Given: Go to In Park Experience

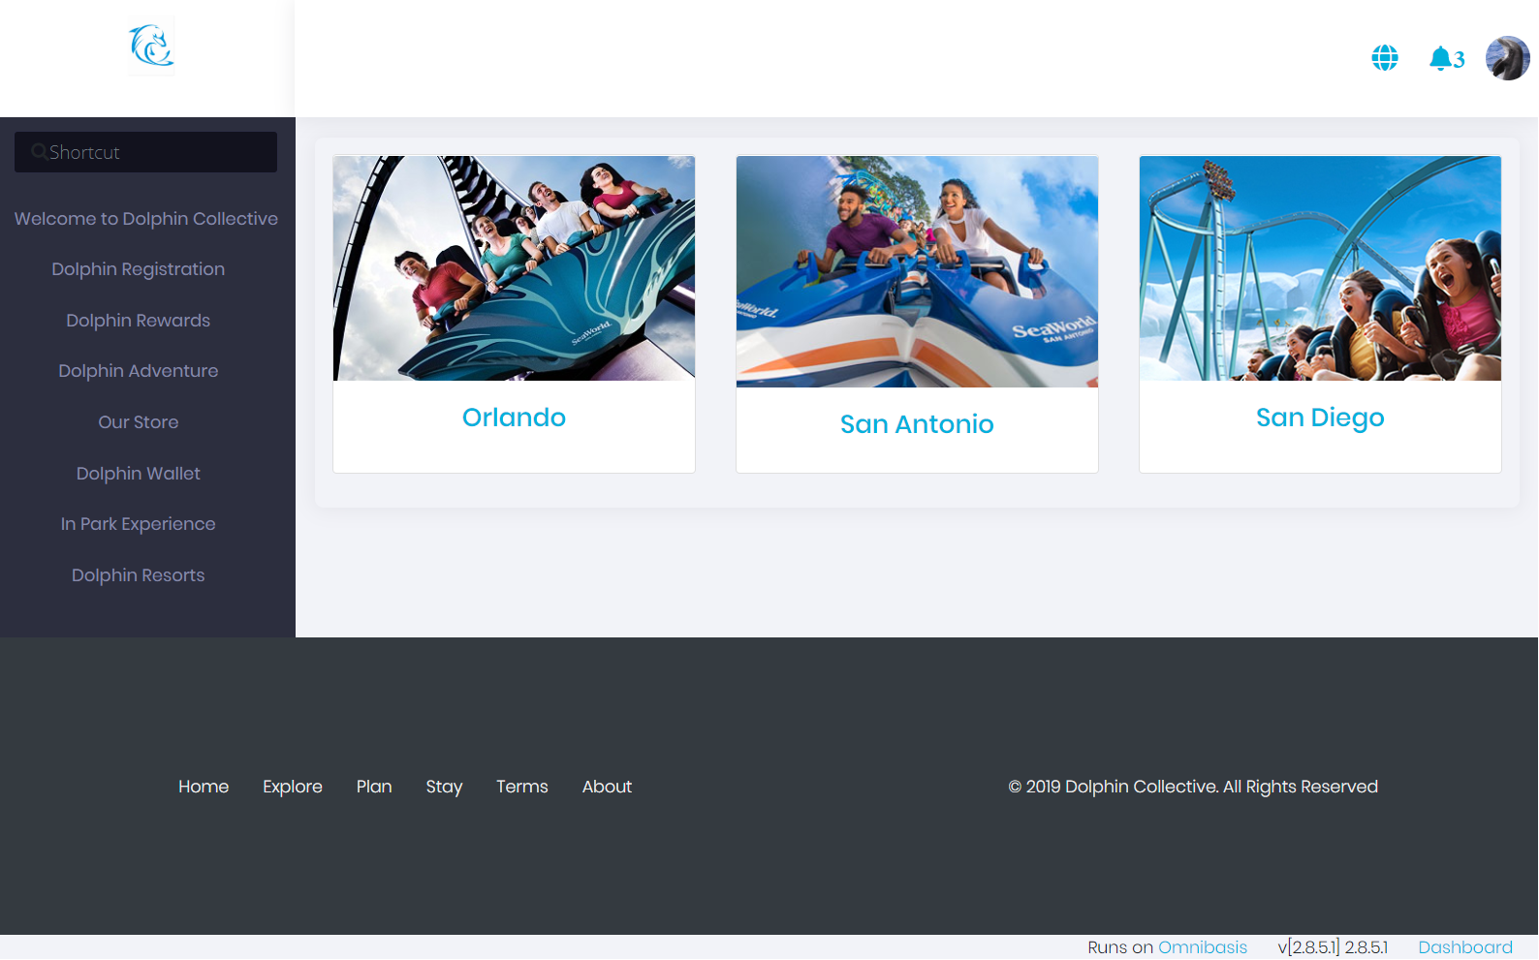Looking at the screenshot, I should pos(139,524).
